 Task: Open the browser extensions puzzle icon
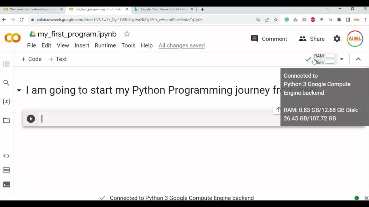[339, 20]
